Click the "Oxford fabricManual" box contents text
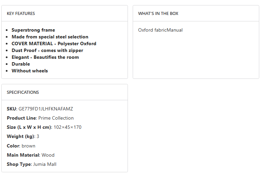 (160, 30)
